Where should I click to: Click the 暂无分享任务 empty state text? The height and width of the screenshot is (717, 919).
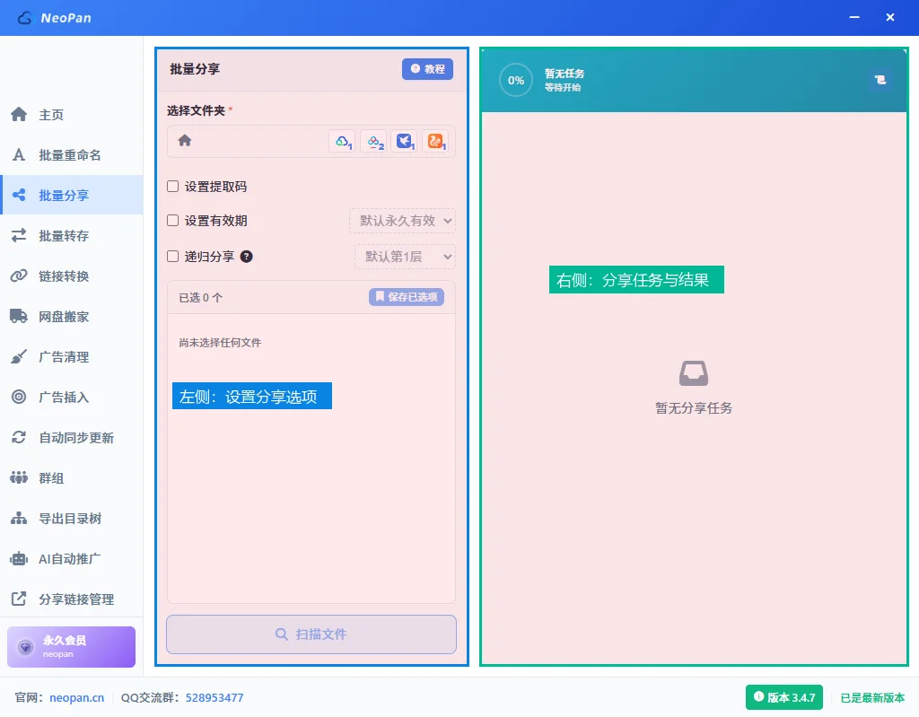pyautogui.click(x=694, y=408)
